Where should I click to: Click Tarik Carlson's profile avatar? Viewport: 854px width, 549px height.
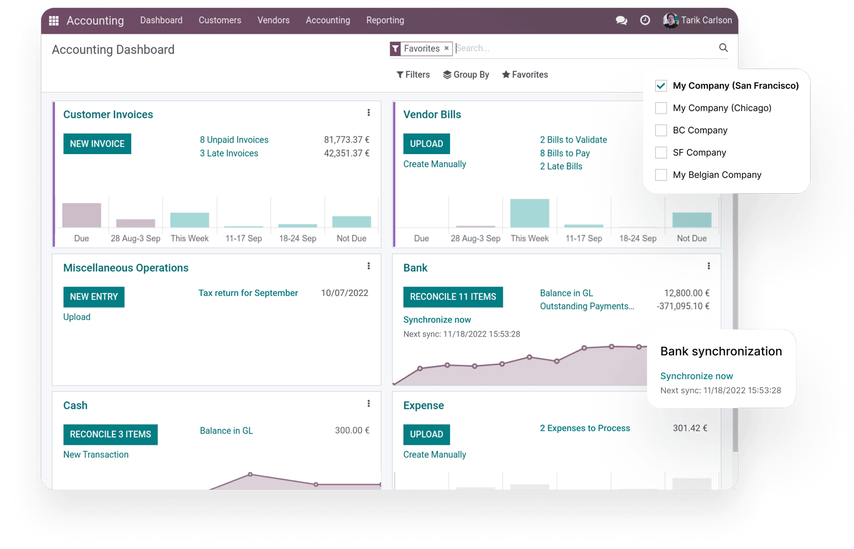click(x=670, y=21)
